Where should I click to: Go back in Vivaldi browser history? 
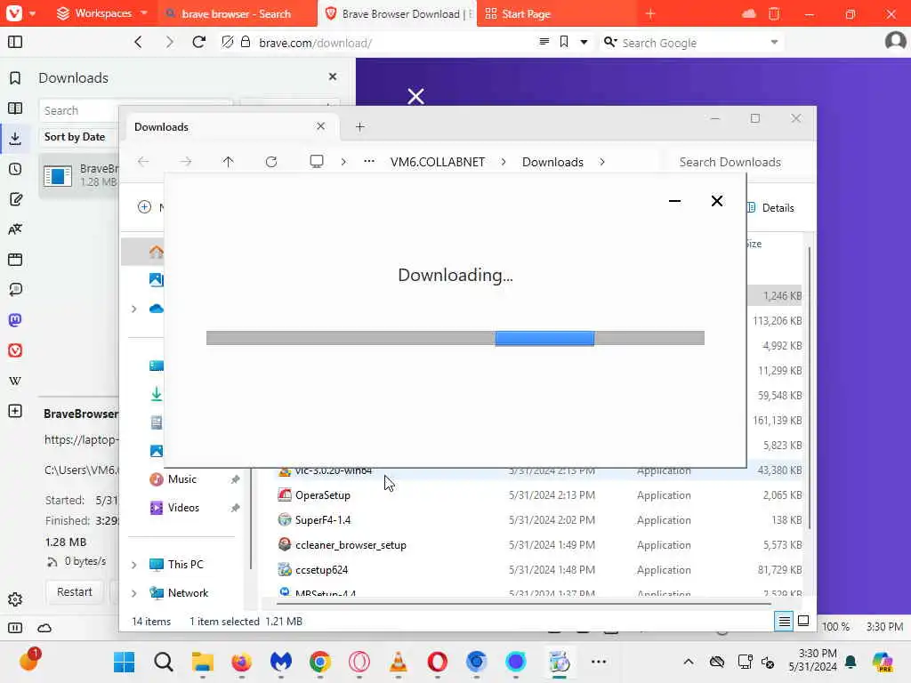(138, 42)
